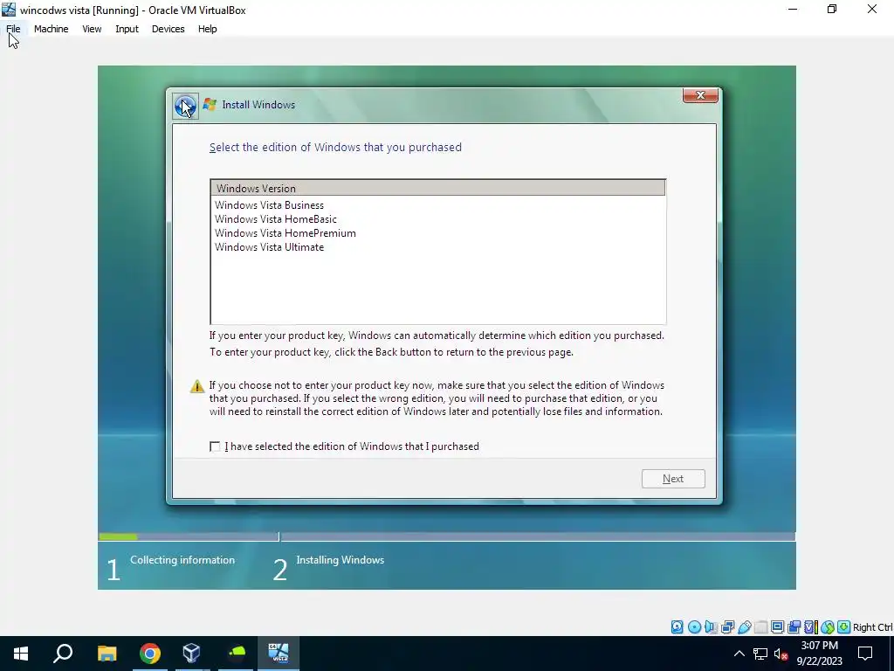Click the VirtualBox hard disk activity indicator

point(677,627)
